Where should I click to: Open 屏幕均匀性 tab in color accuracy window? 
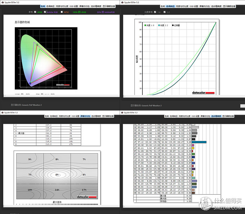coord(204,116)
